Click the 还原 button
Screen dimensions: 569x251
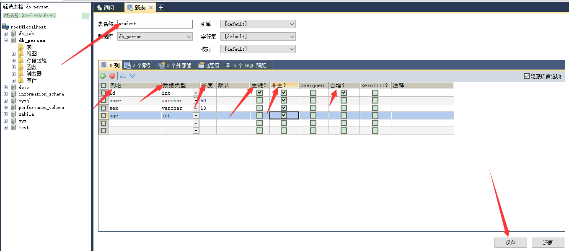(x=548, y=243)
